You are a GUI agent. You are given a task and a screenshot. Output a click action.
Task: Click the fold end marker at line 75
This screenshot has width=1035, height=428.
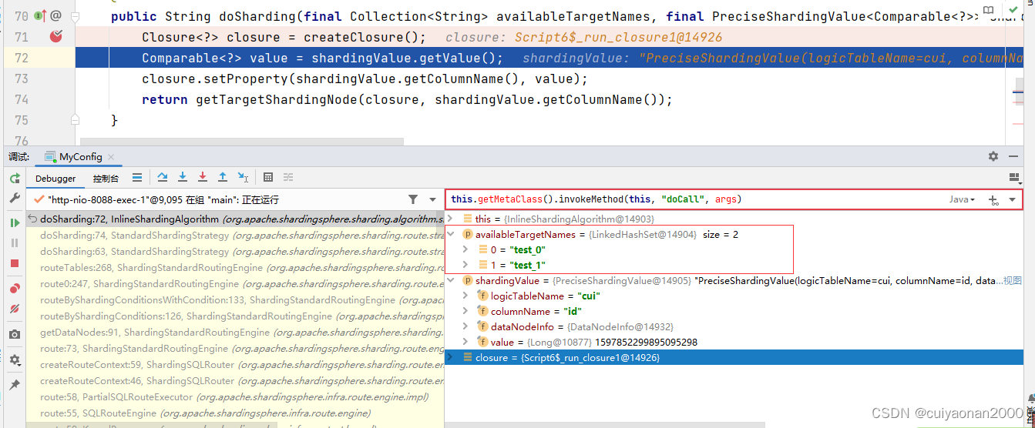(x=75, y=119)
